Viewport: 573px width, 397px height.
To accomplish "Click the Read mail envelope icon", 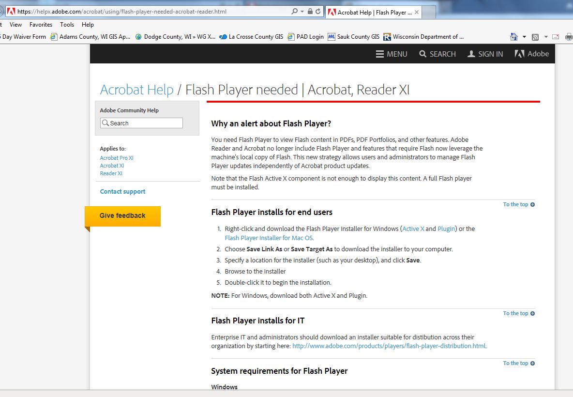I will click(x=556, y=36).
